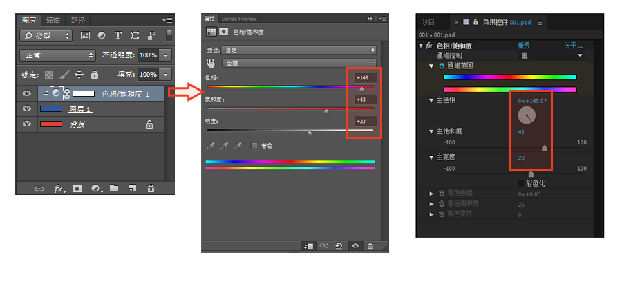Image resolution: width=622 pixels, height=282 pixels.
Task: Open the fx layer style icon
Action: click(x=59, y=188)
